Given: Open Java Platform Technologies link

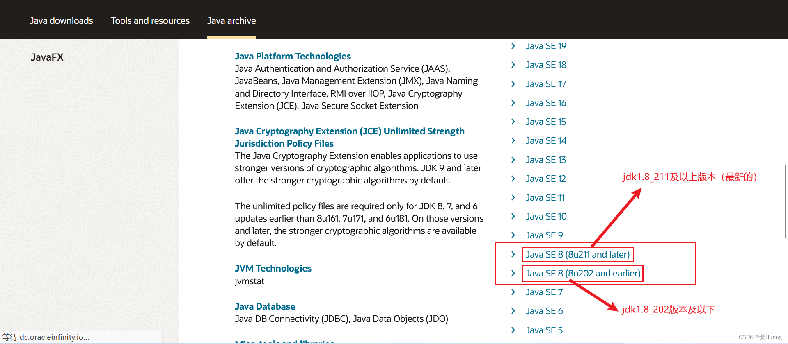Looking at the screenshot, I should pyautogui.click(x=293, y=56).
